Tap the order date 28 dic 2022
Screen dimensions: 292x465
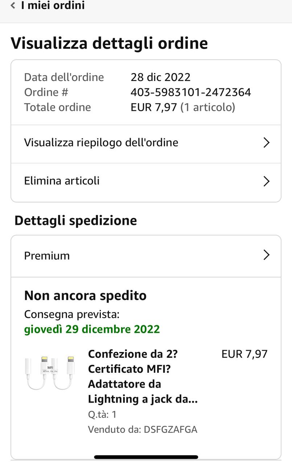[x=160, y=77]
